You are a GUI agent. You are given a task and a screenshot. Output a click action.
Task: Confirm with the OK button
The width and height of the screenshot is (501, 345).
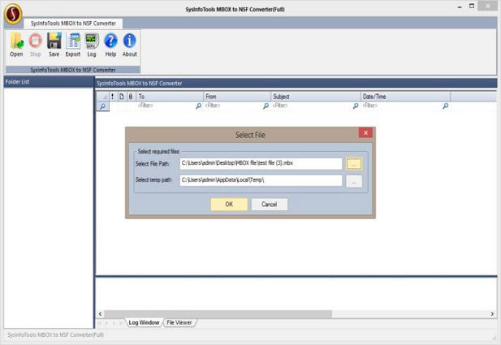point(229,204)
